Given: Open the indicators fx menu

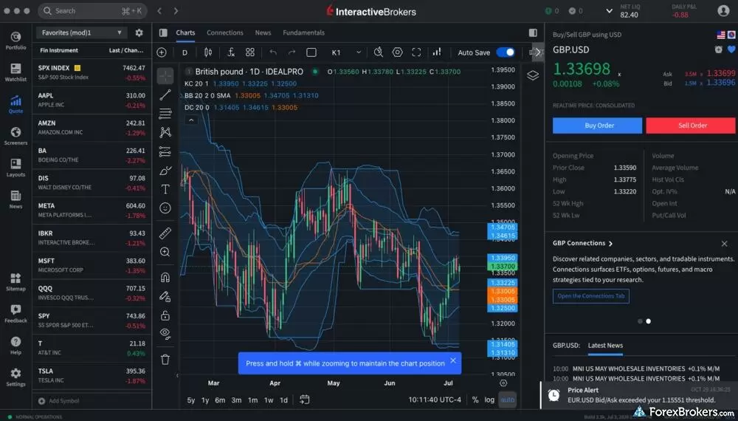Looking at the screenshot, I should tap(231, 52).
